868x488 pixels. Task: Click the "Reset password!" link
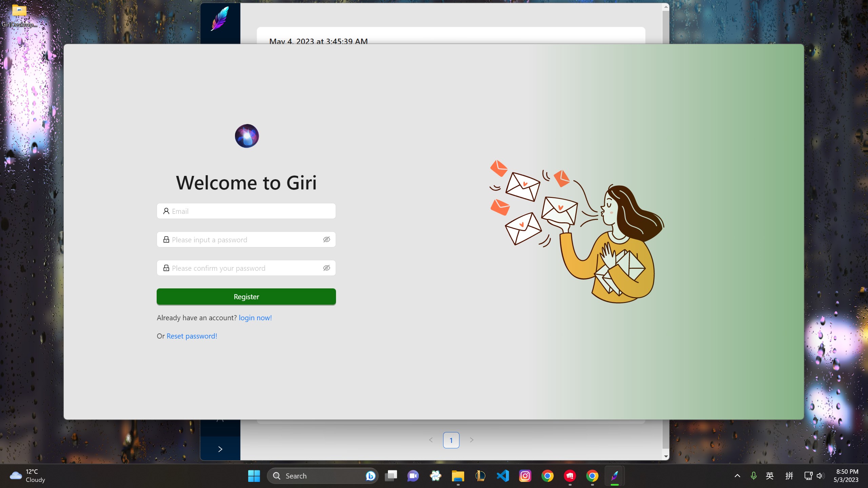(x=192, y=336)
